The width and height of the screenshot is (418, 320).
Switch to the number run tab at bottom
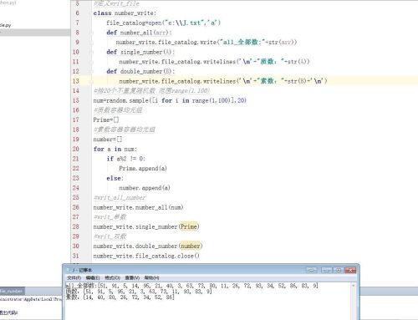[x=13, y=291]
